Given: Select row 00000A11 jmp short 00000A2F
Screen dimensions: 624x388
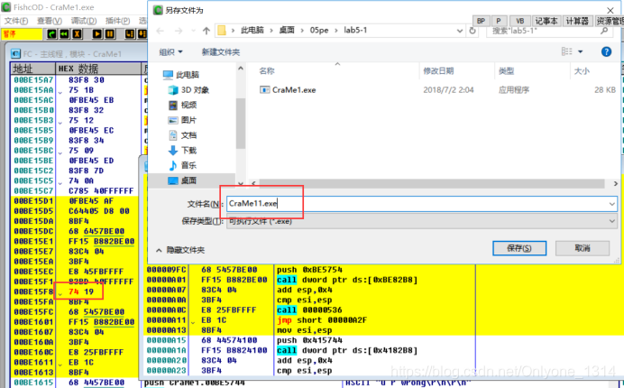Looking at the screenshot, I should [x=310, y=320].
